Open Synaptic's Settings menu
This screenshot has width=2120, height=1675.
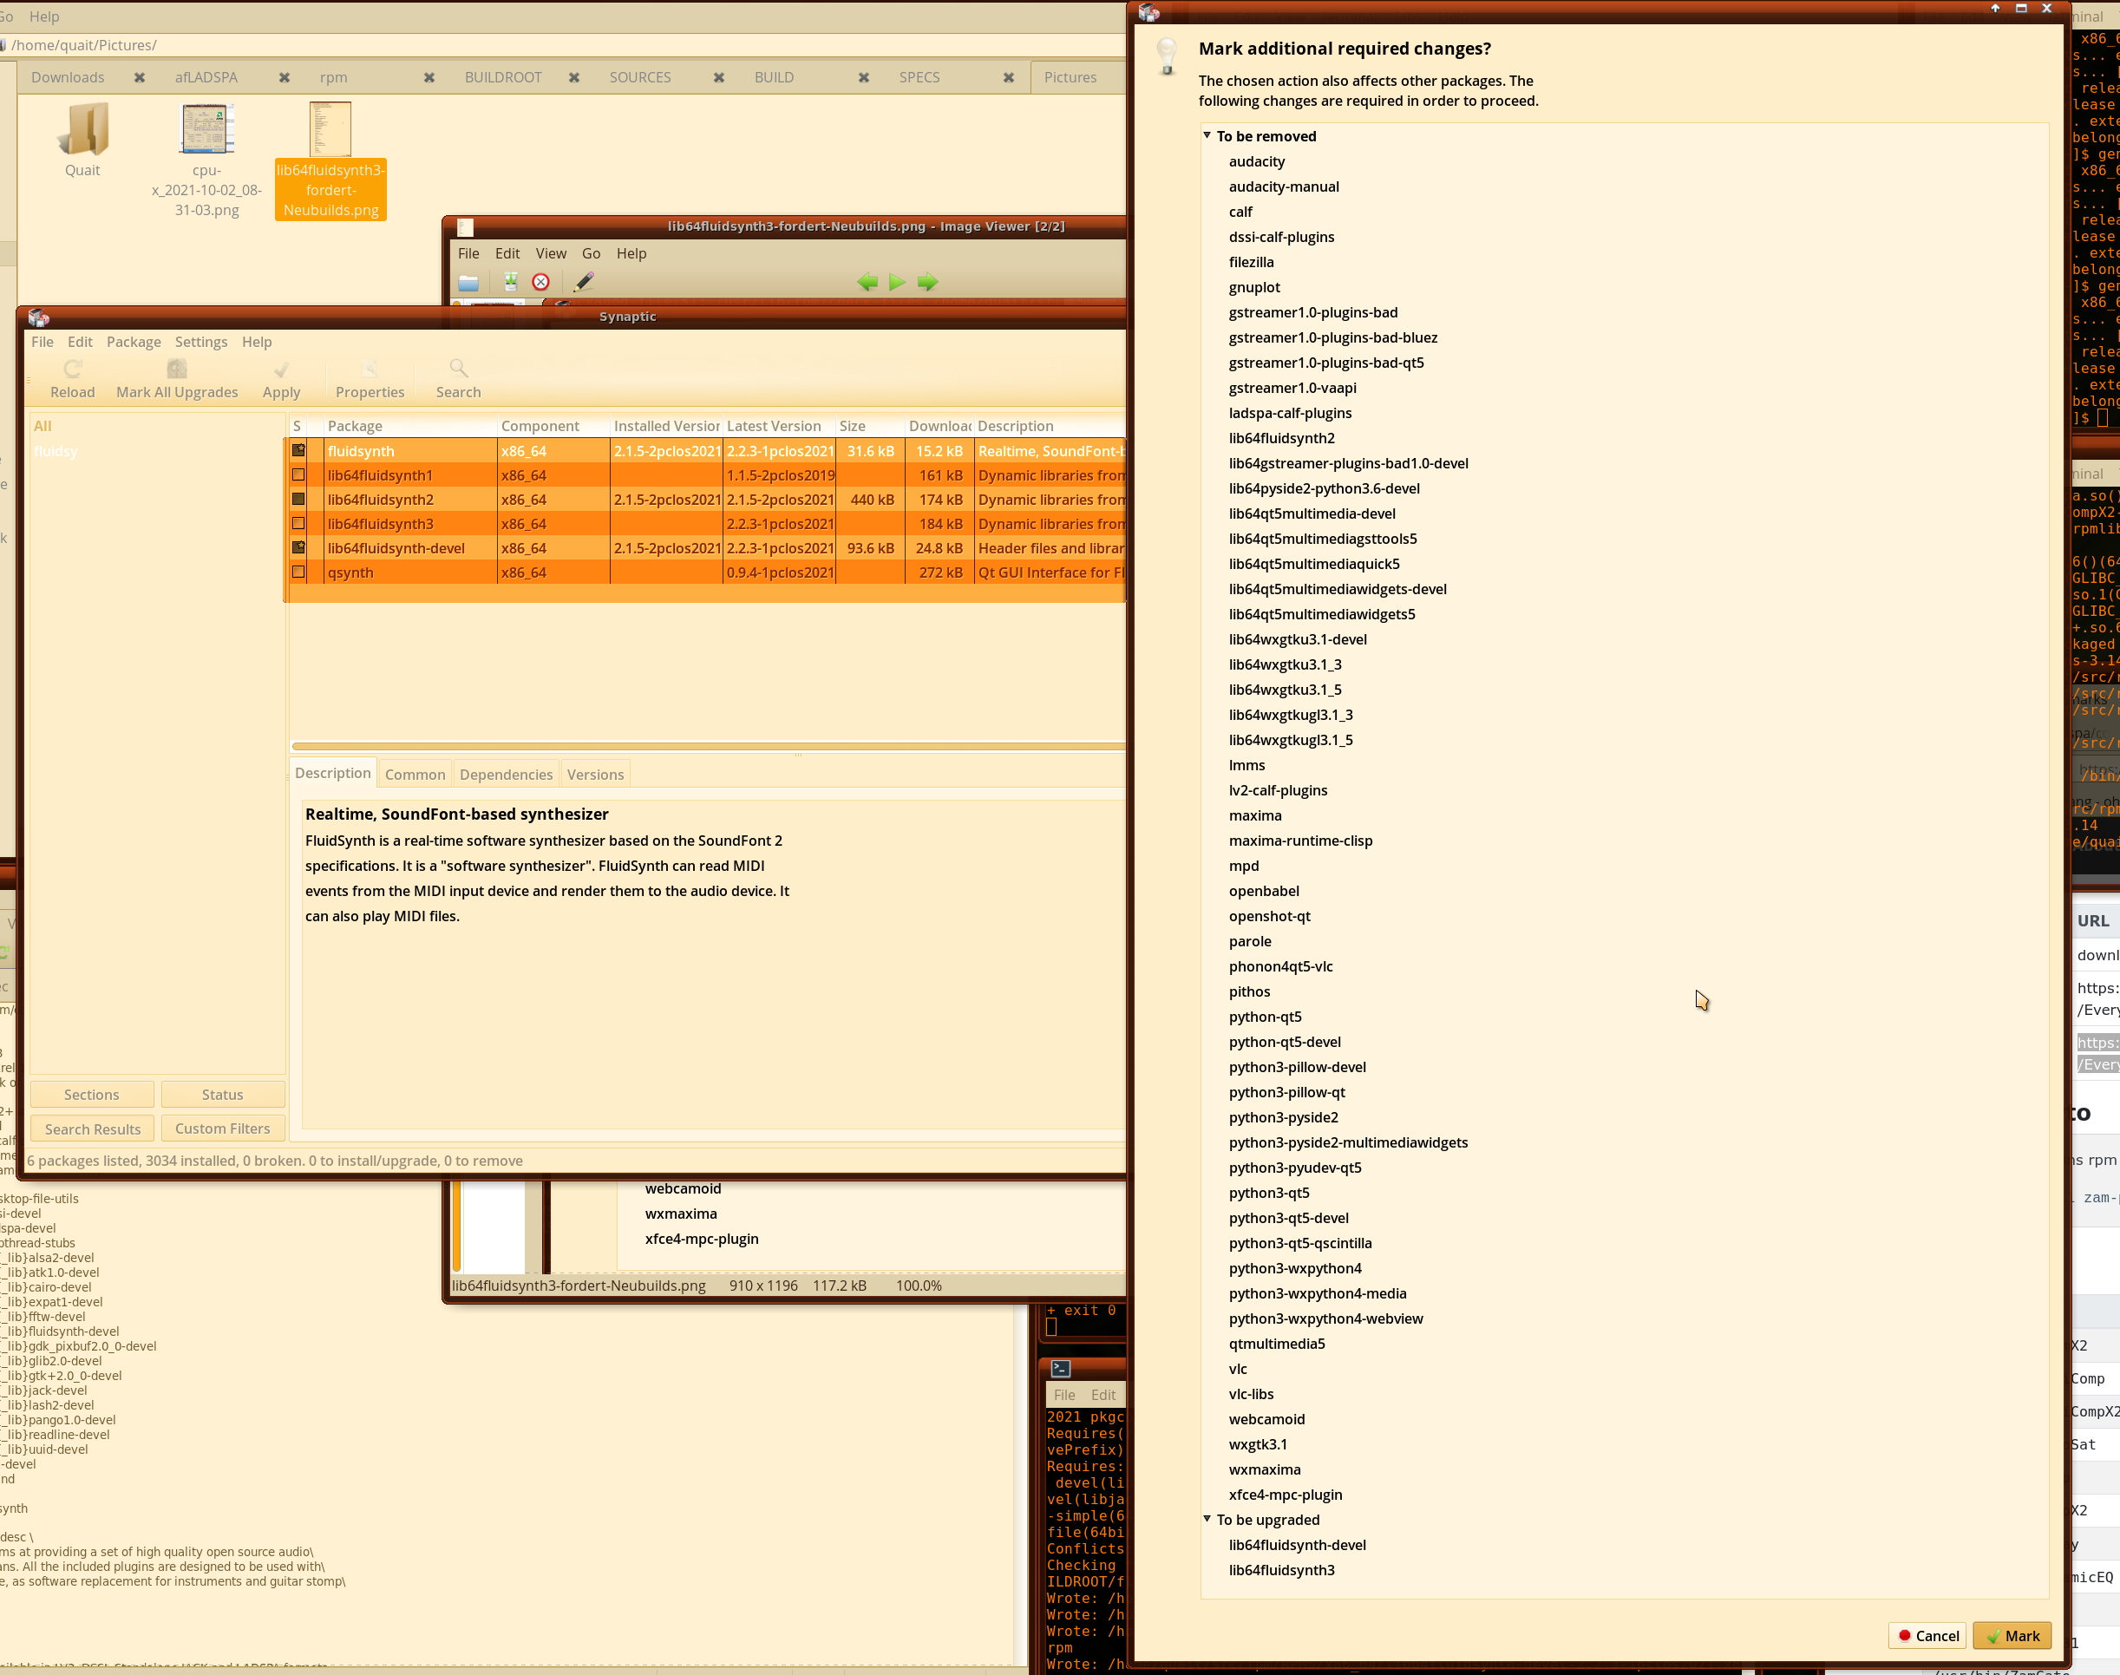[x=201, y=341]
